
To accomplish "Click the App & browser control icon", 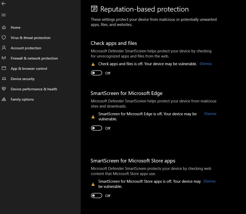I will (4, 69).
